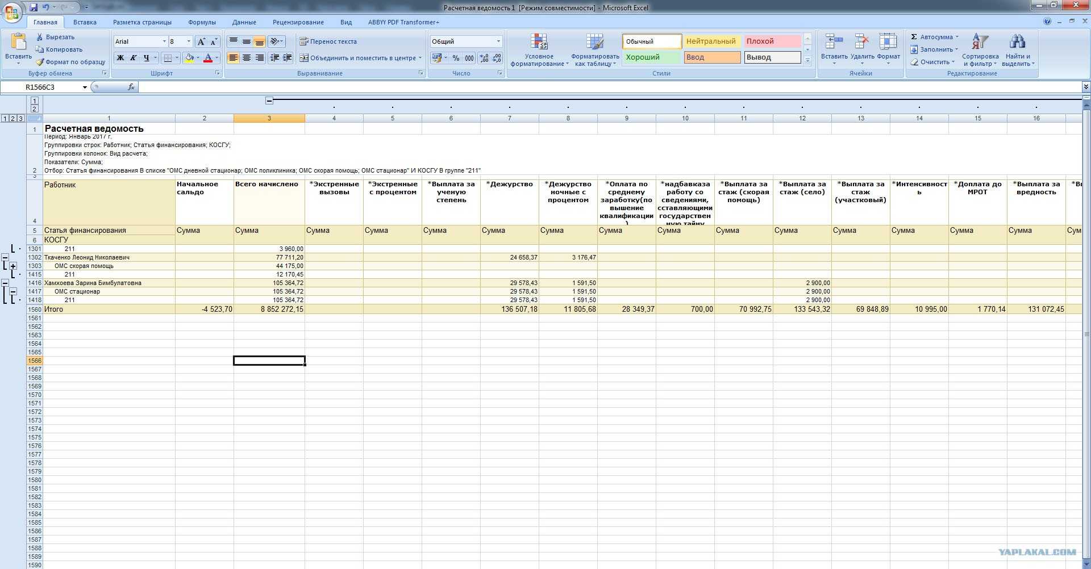Viewport: 1091px width, 569px height.
Task: Switch to the Данные tab
Action: click(x=244, y=22)
